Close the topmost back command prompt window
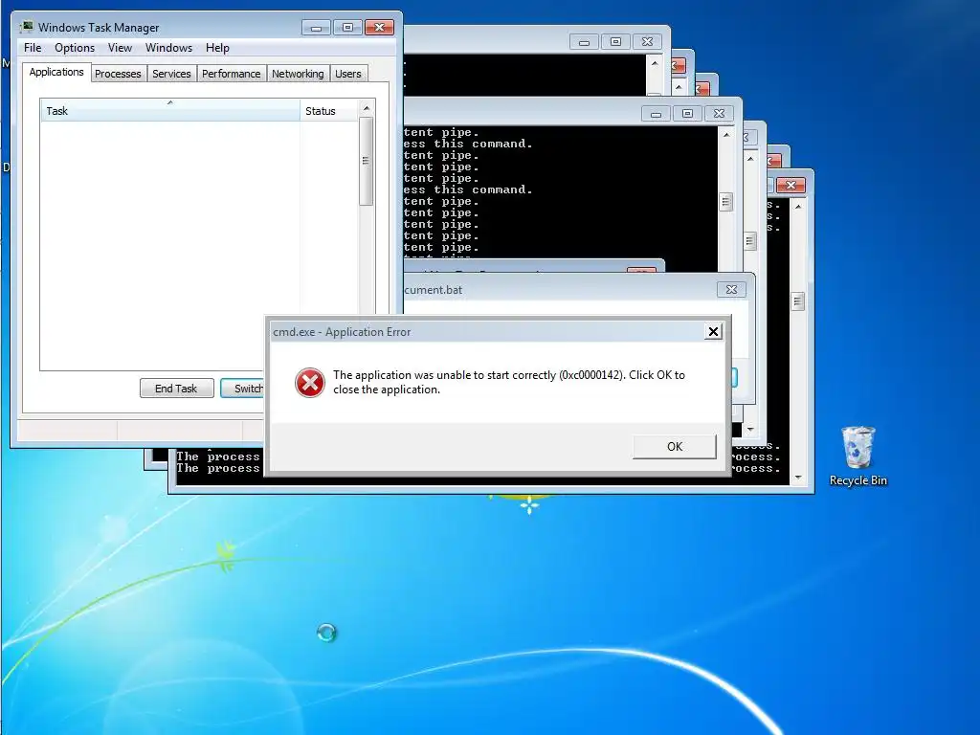This screenshot has height=735, width=980. (x=648, y=42)
